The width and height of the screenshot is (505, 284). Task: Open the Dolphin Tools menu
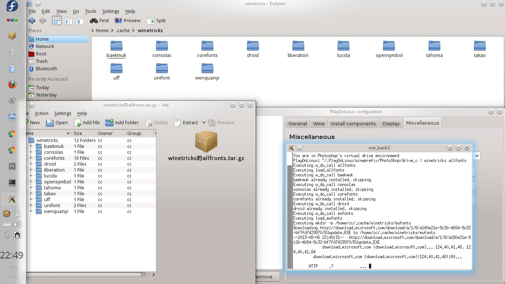(x=91, y=11)
